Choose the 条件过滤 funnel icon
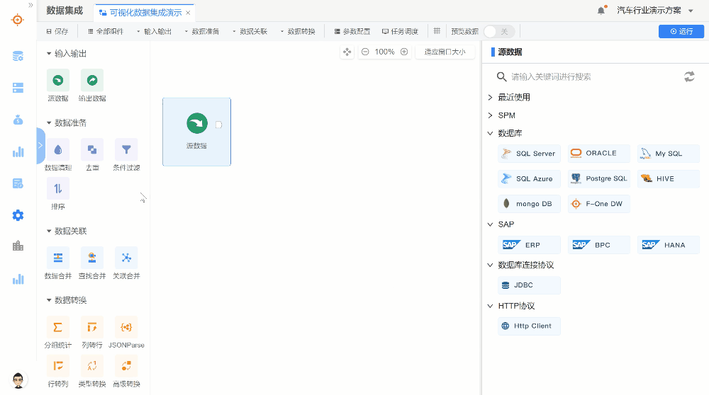Viewport: 709px width, 395px height. [126, 149]
